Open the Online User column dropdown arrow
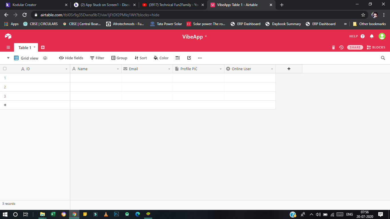The height and width of the screenshot is (219, 390). coord(272,69)
